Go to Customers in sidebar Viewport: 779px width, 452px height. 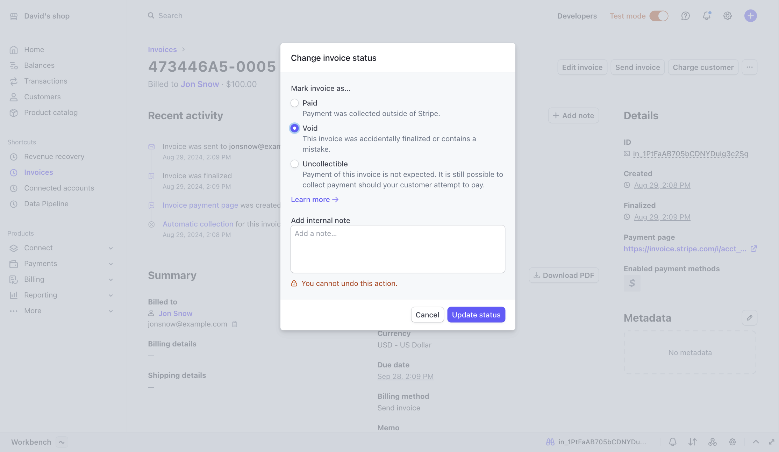pyautogui.click(x=42, y=97)
